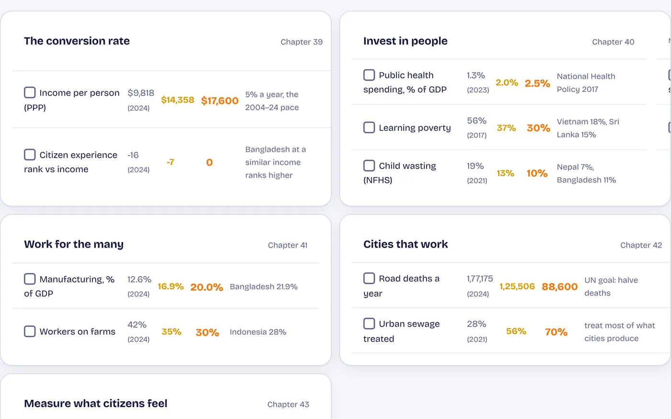Click the Work for the many heading

click(x=74, y=244)
